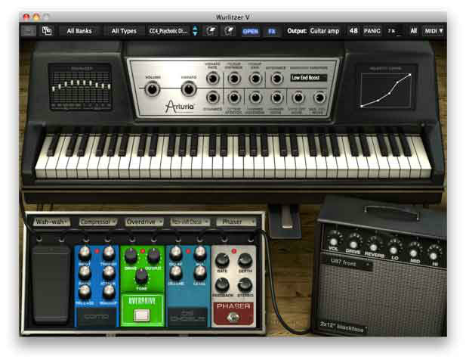Open the Compressor effect slot dropdown
The height and width of the screenshot is (363, 466).
97,222
